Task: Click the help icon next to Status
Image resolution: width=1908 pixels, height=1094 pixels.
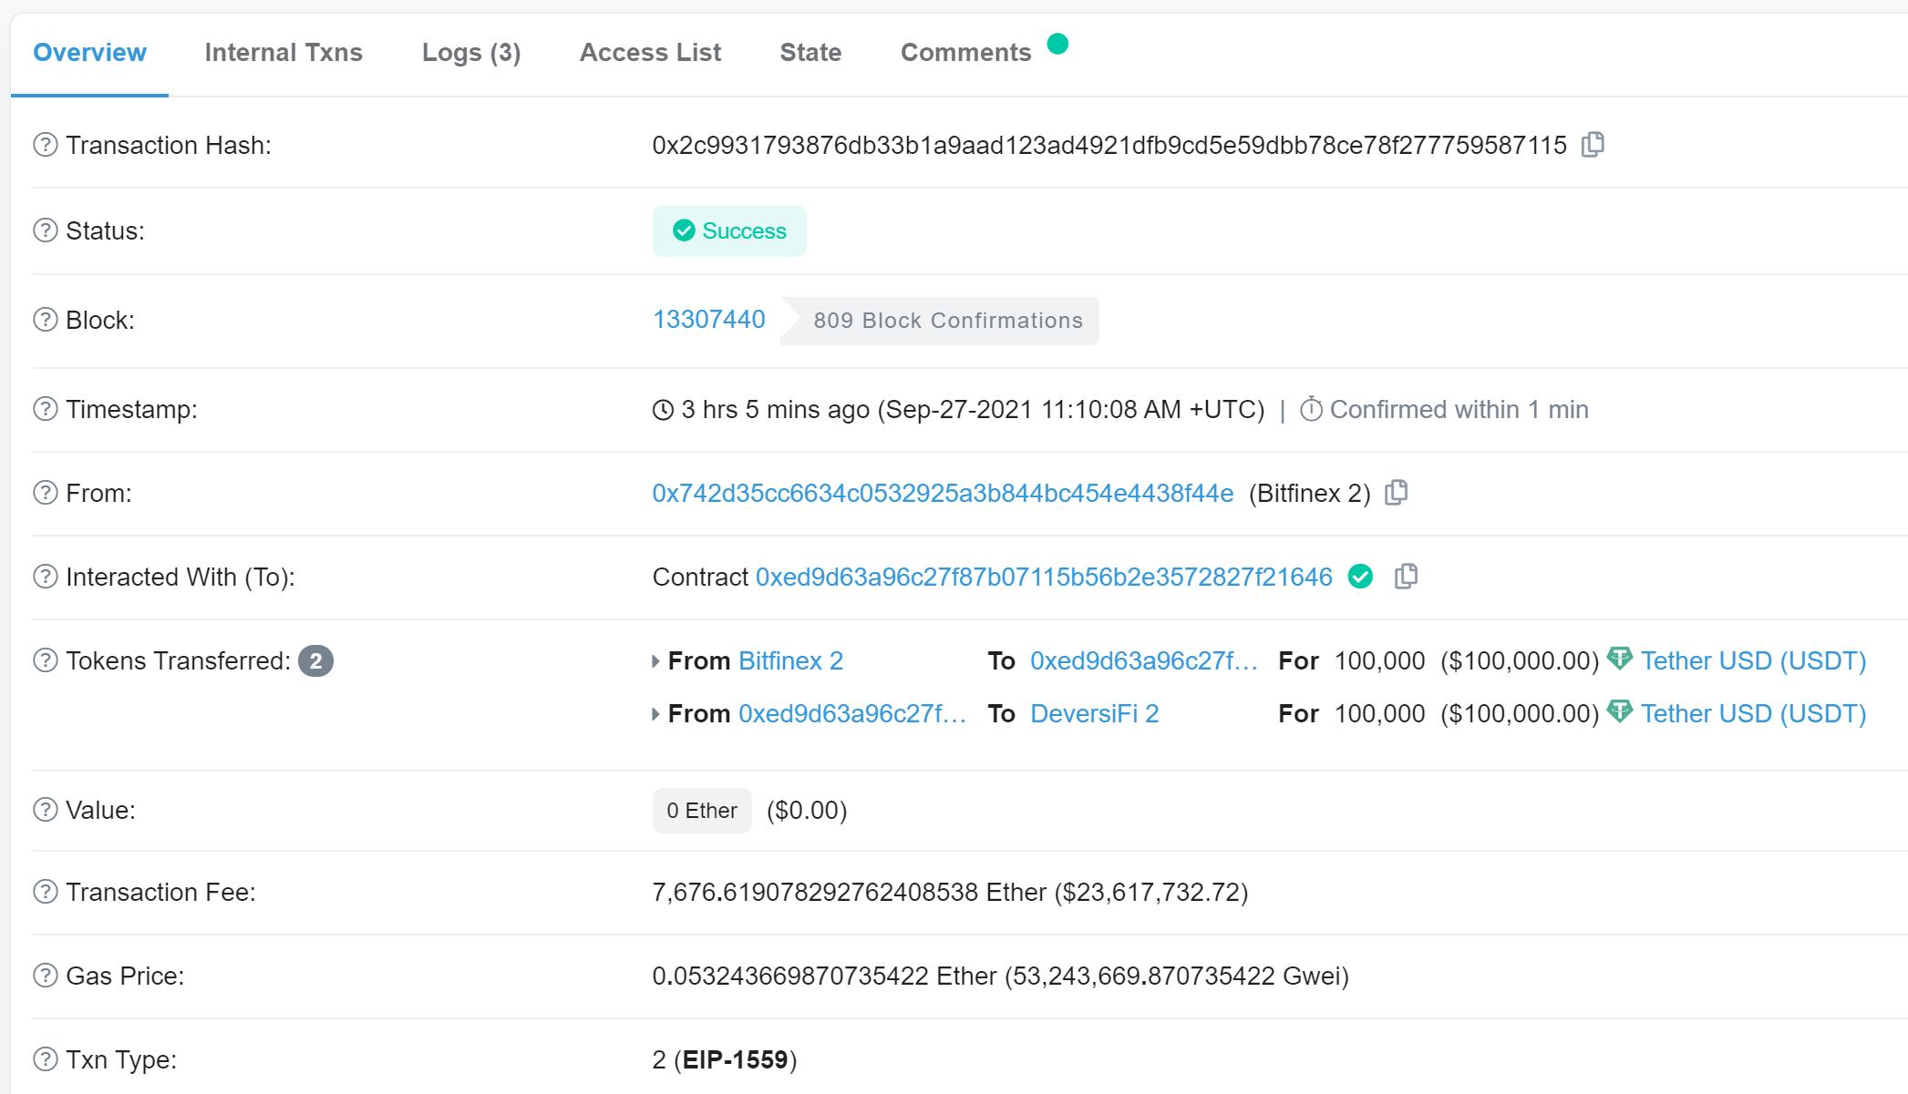Action: 46,230
